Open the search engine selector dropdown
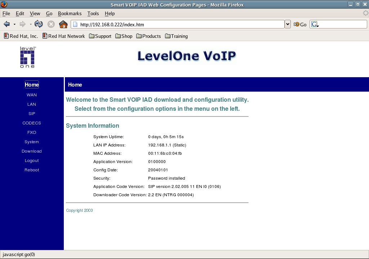Image resolution: width=369 pixels, height=259 pixels. [x=315, y=24]
